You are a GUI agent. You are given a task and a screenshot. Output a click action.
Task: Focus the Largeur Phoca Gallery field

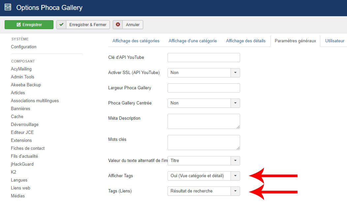tap(204, 88)
